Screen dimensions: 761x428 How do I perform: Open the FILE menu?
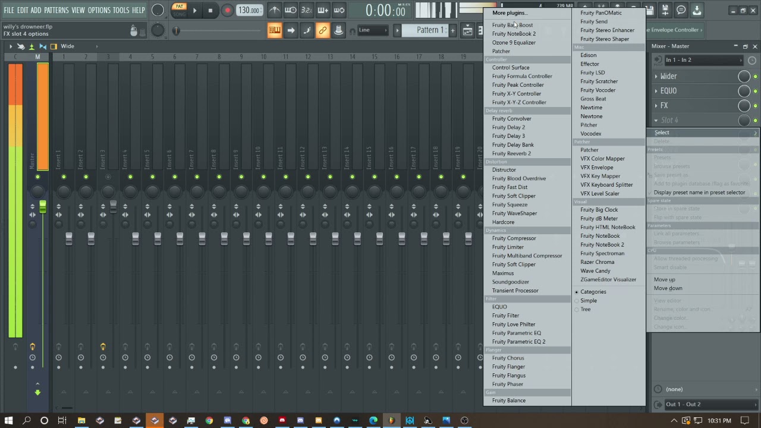point(9,10)
